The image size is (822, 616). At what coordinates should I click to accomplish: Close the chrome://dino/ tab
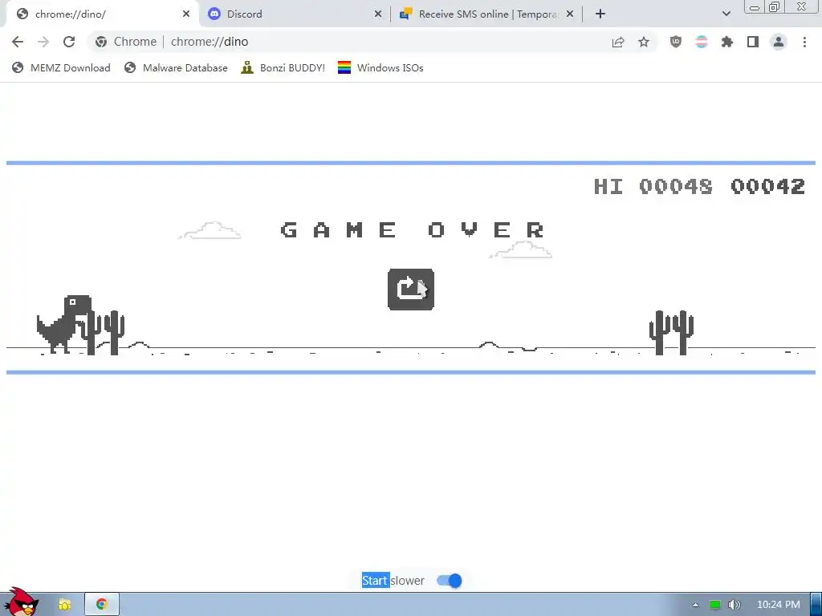(x=186, y=14)
